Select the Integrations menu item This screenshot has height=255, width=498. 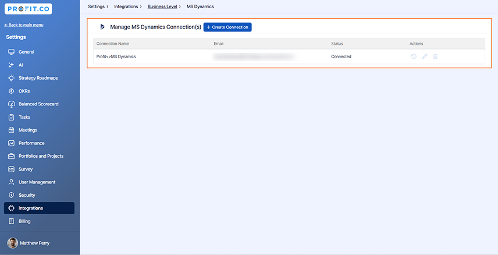pyautogui.click(x=39, y=208)
